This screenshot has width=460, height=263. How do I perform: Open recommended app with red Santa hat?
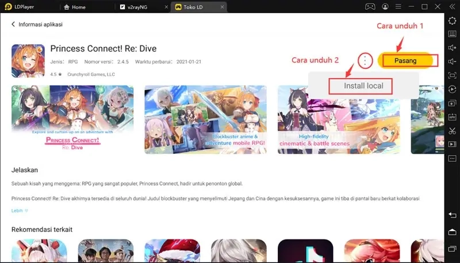[x=172, y=251]
